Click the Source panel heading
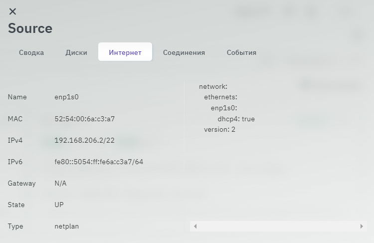Screen dimensions: 374x243 point(30,28)
